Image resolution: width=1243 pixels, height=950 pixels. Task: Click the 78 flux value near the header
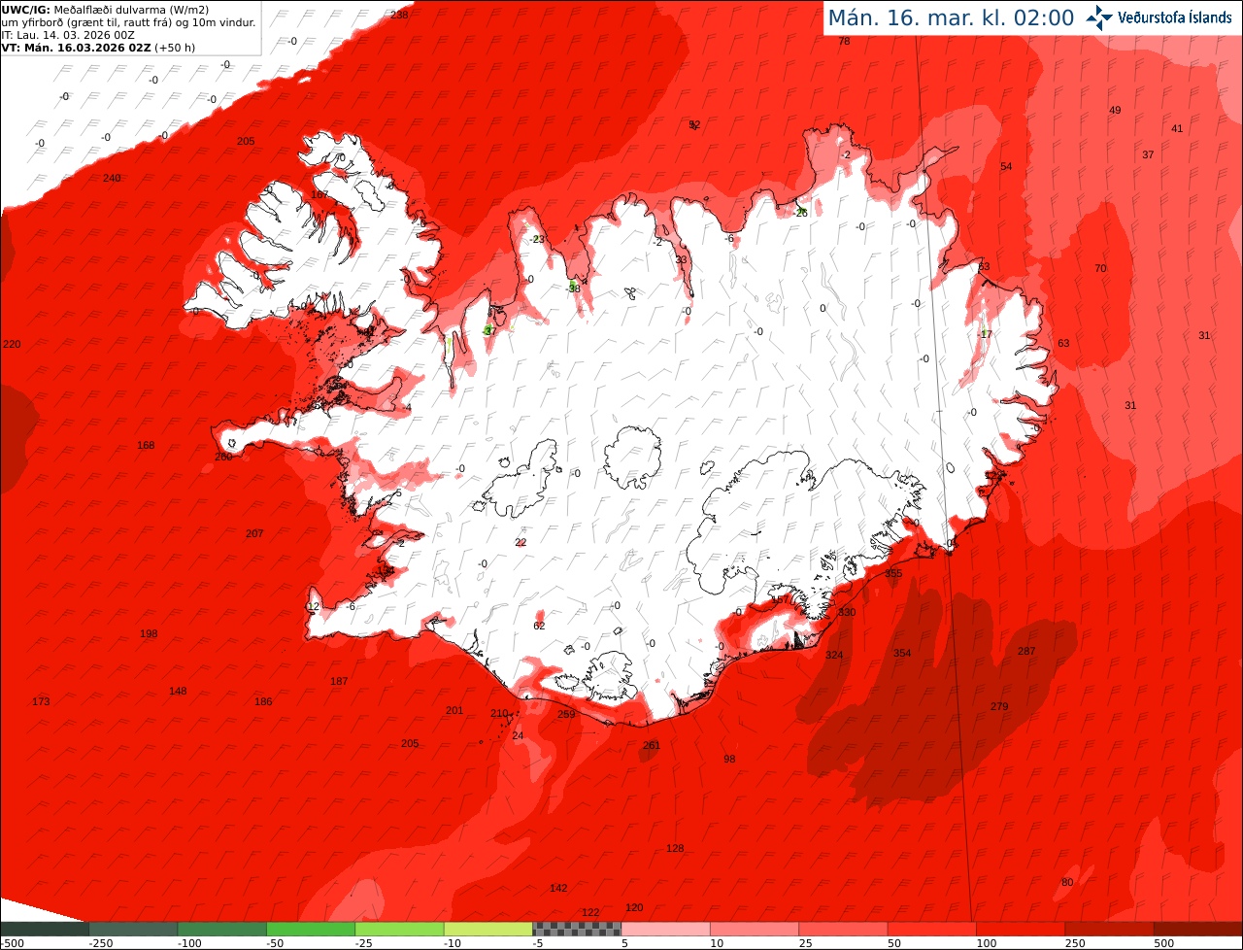(844, 41)
